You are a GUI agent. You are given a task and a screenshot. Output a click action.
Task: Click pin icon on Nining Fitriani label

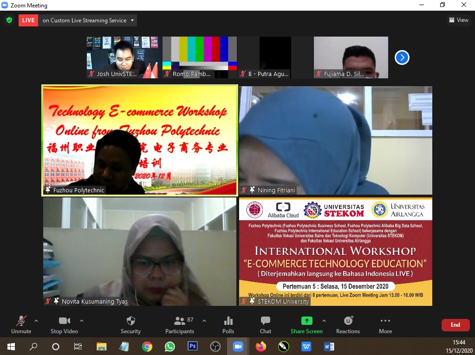pos(252,190)
